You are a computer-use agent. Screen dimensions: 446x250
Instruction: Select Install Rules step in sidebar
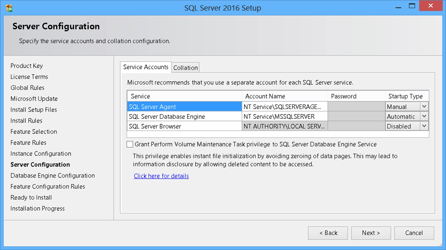pos(26,121)
